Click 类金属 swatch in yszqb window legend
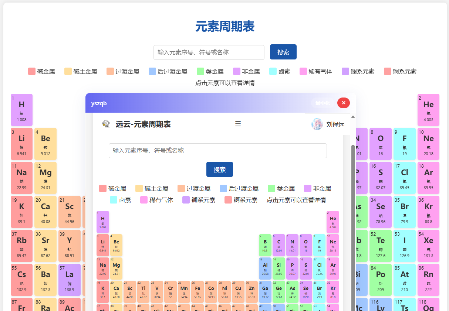 pyautogui.click(x=271, y=189)
